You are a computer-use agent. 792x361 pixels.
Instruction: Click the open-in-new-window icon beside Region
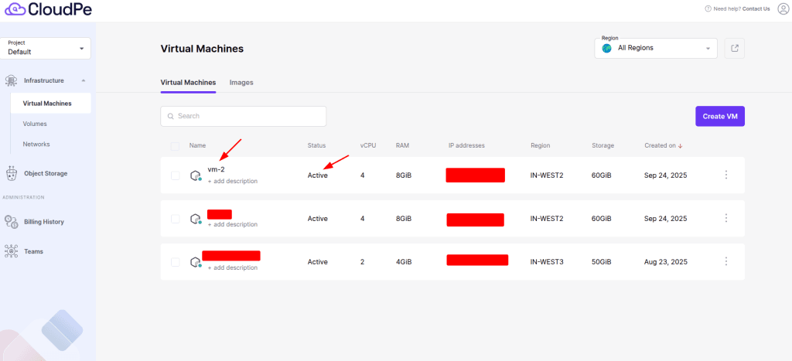[x=734, y=48]
